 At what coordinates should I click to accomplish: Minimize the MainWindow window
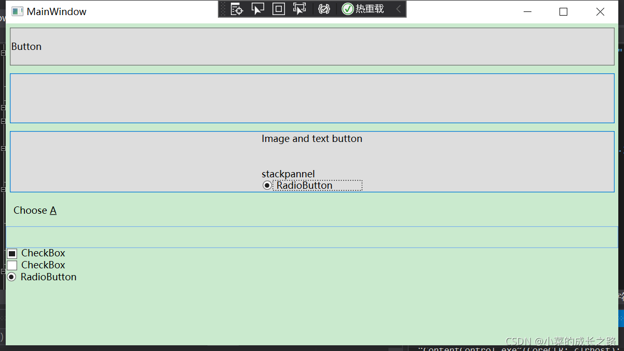pyautogui.click(x=527, y=11)
